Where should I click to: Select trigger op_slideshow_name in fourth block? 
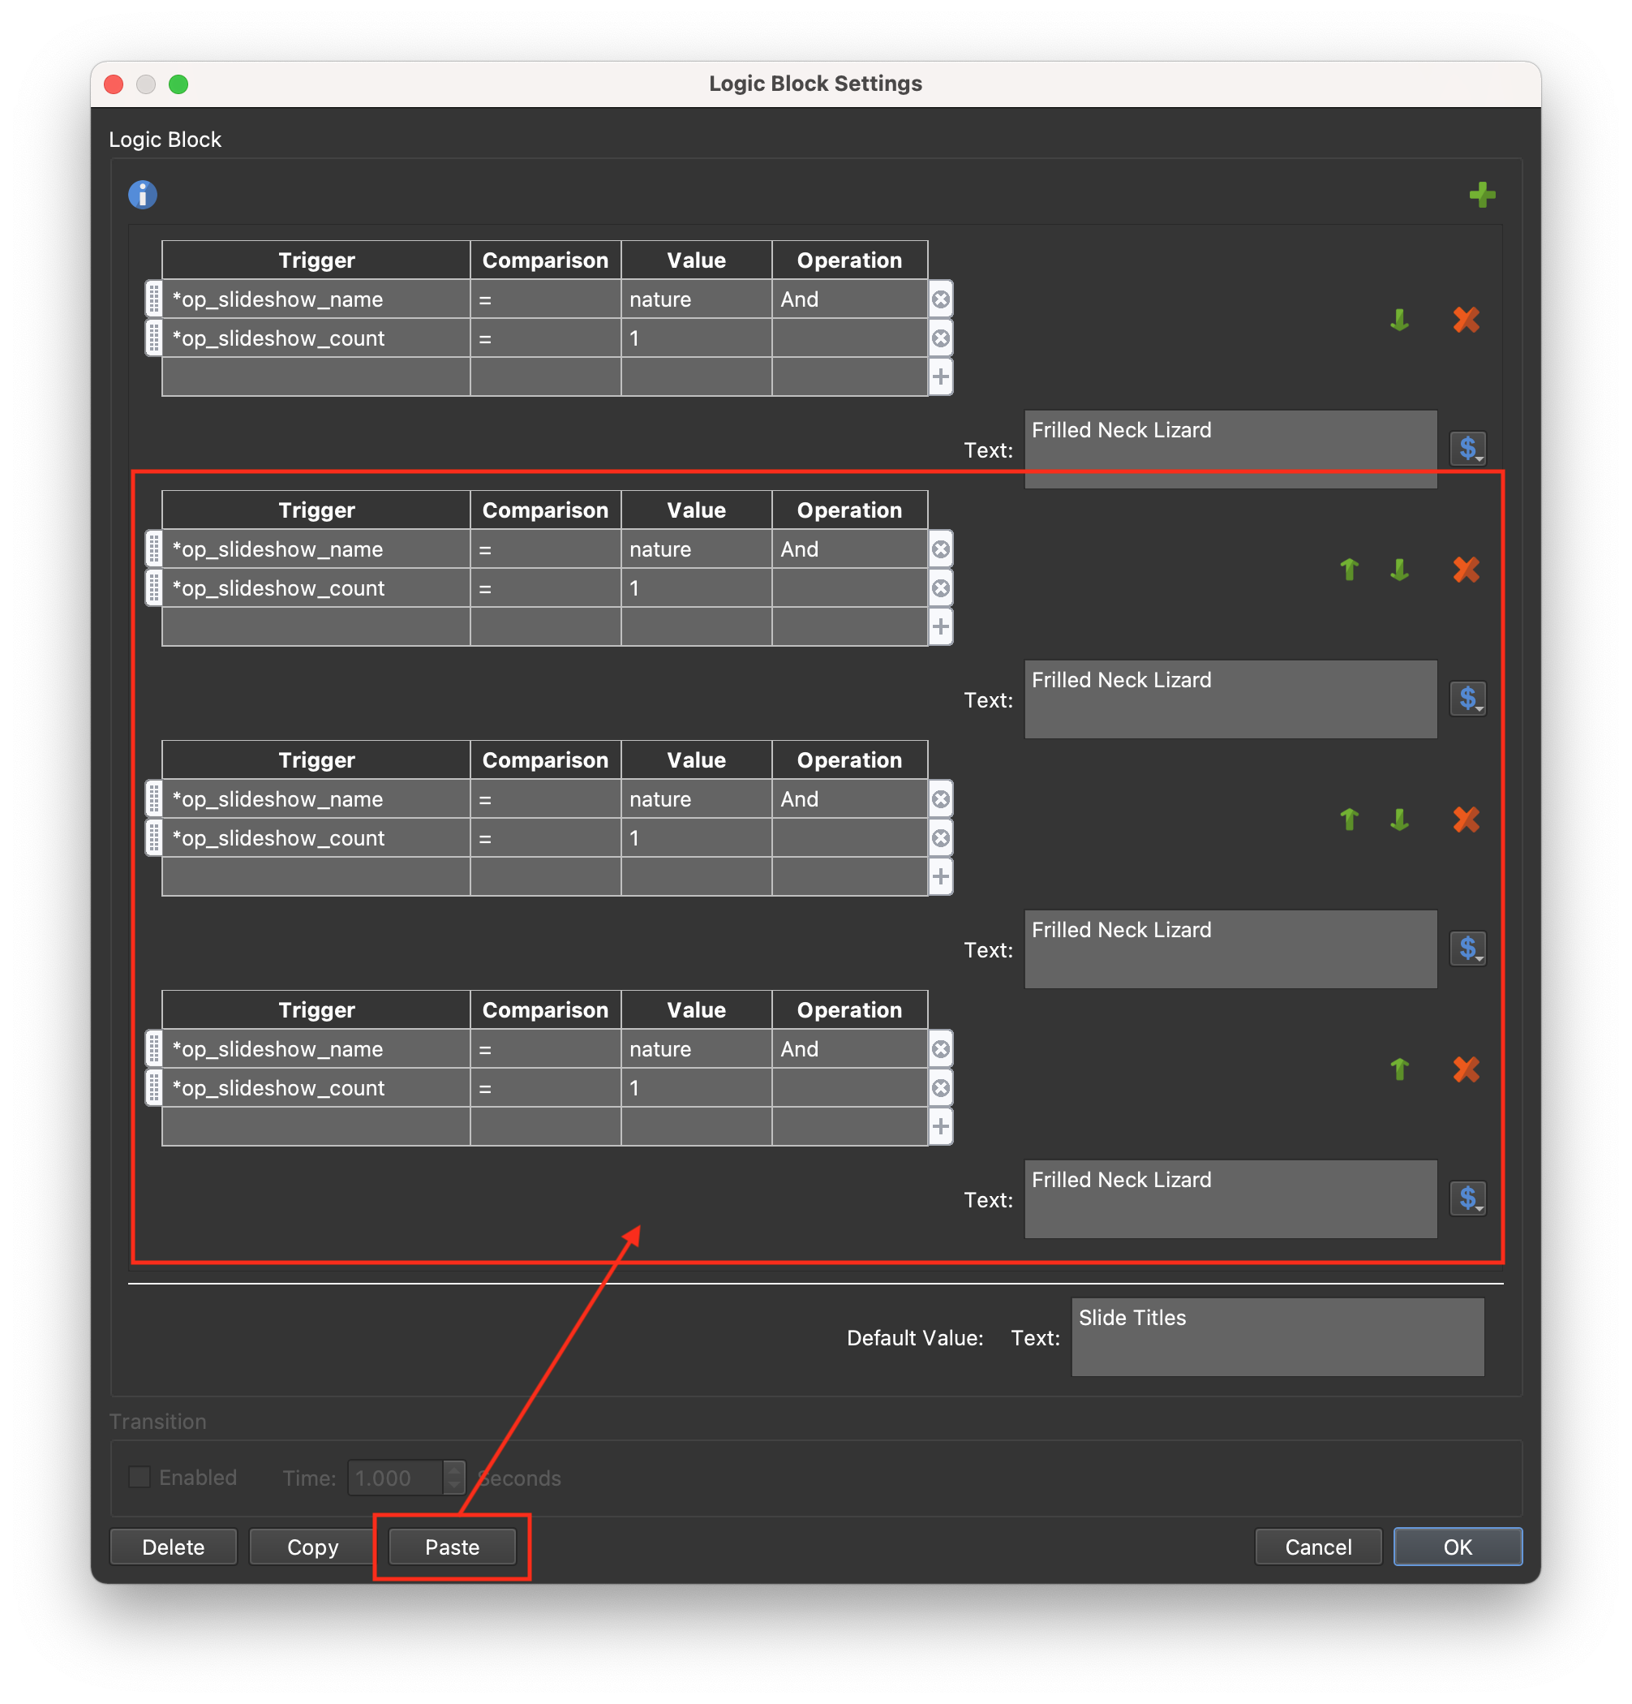coord(316,1049)
